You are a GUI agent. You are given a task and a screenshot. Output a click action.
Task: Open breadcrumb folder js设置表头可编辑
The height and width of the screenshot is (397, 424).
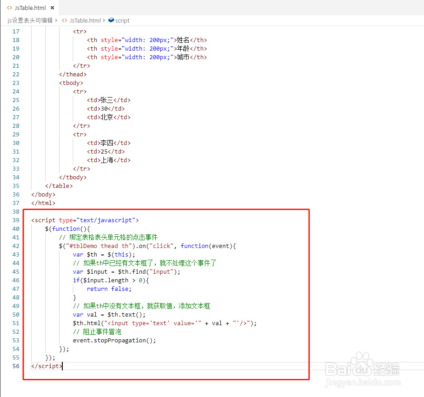pos(30,21)
